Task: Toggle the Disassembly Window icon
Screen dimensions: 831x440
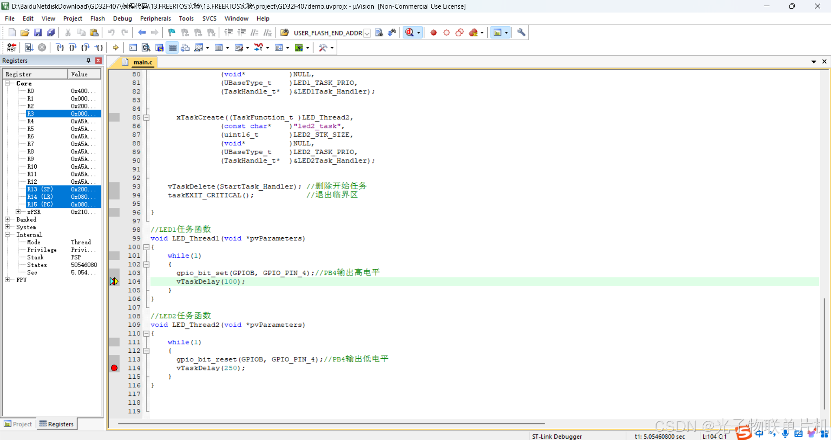Action: point(146,48)
